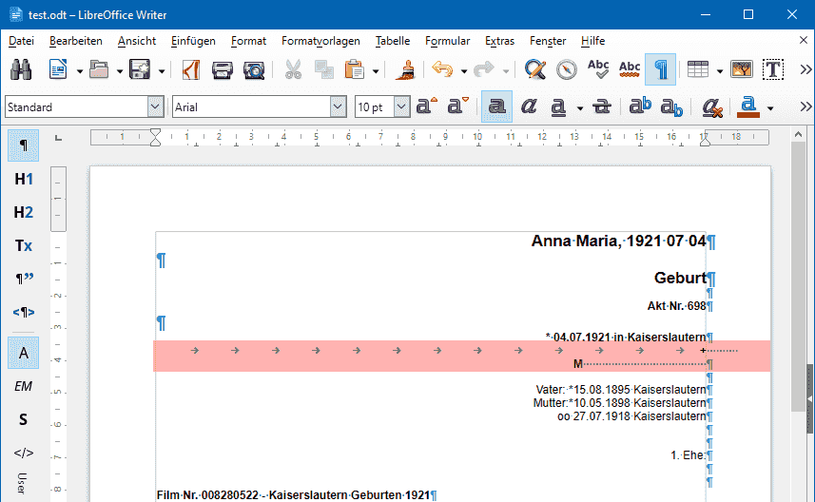Click the Clear Direct Formatting icon

tap(711, 107)
